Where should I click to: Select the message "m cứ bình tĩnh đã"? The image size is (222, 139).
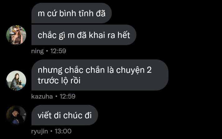(72, 13)
